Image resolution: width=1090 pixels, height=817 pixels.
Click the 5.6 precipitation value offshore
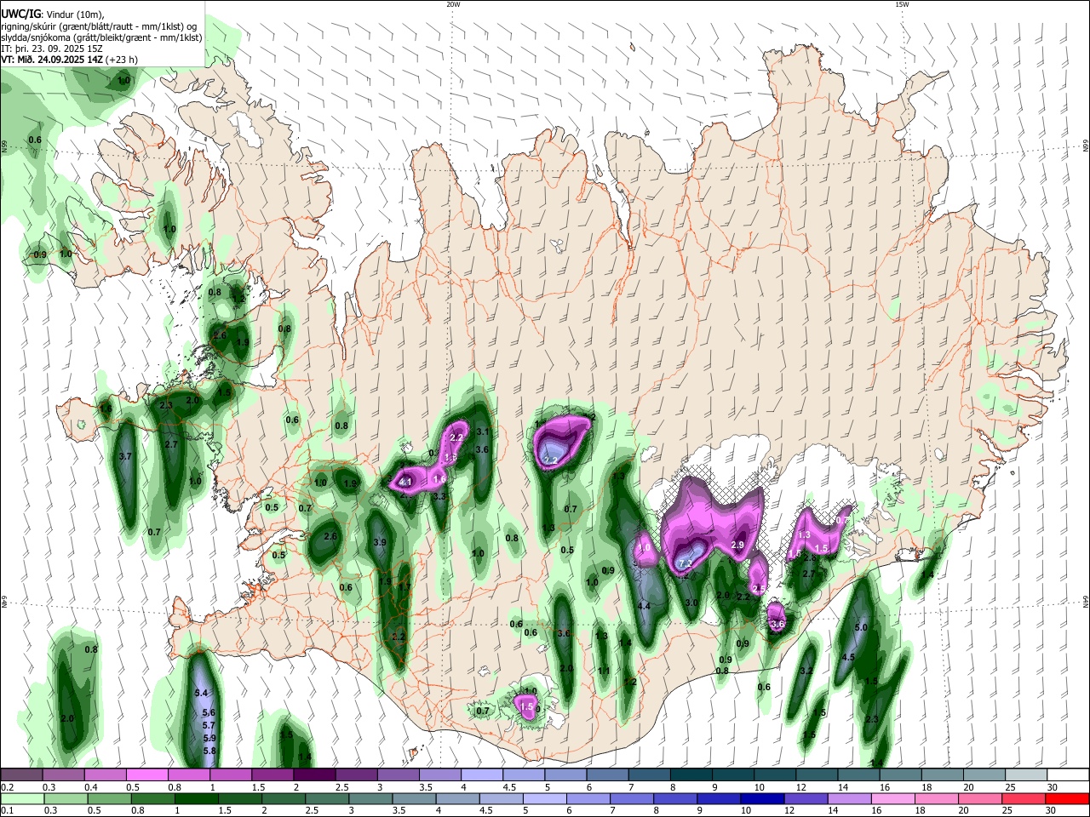209,712
